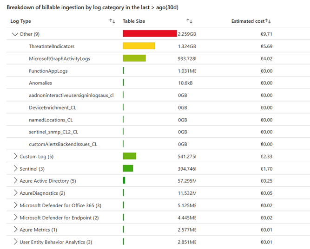Click the €1.70 cost for Sentinel
The width and height of the screenshot is (310, 249).
(266, 169)
